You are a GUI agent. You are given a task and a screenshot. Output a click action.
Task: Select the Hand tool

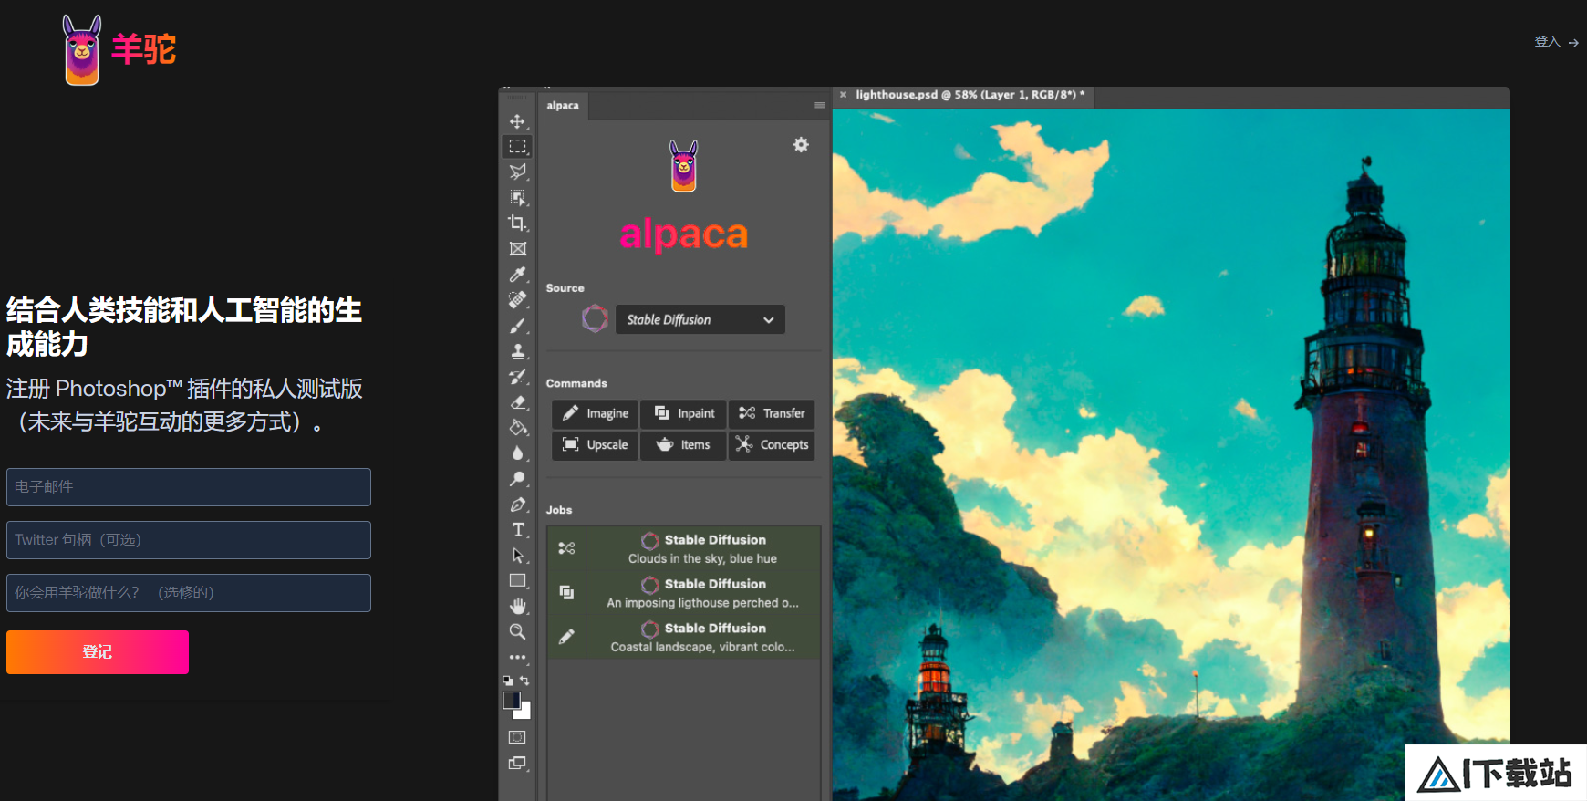tap(517, 606)
